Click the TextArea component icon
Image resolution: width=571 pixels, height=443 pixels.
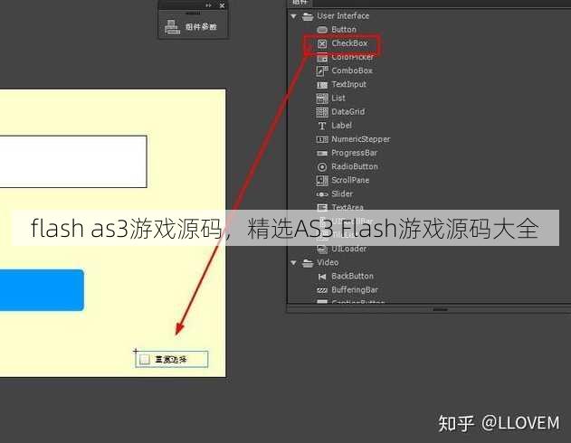pyautogui.click(x=322, y=208)
